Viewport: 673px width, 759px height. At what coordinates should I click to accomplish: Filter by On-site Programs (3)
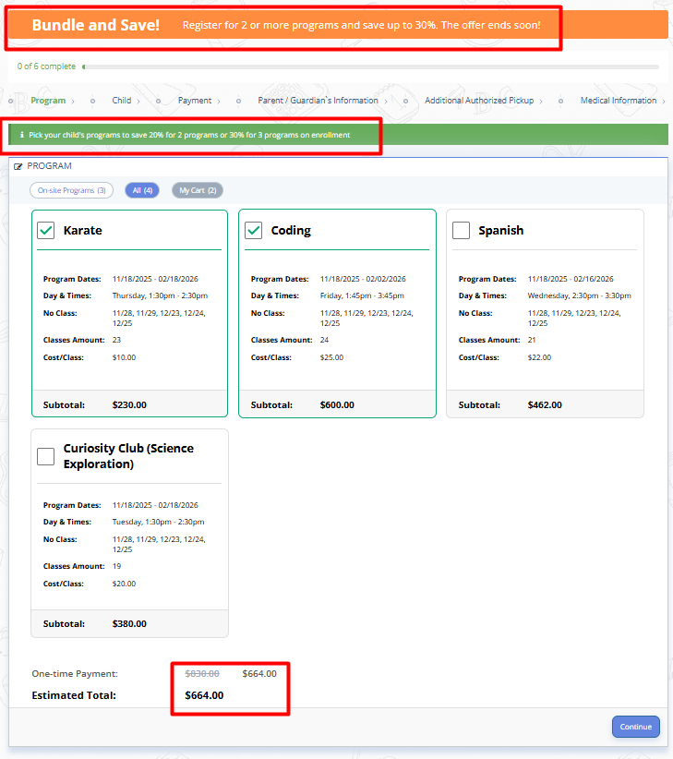71,190
